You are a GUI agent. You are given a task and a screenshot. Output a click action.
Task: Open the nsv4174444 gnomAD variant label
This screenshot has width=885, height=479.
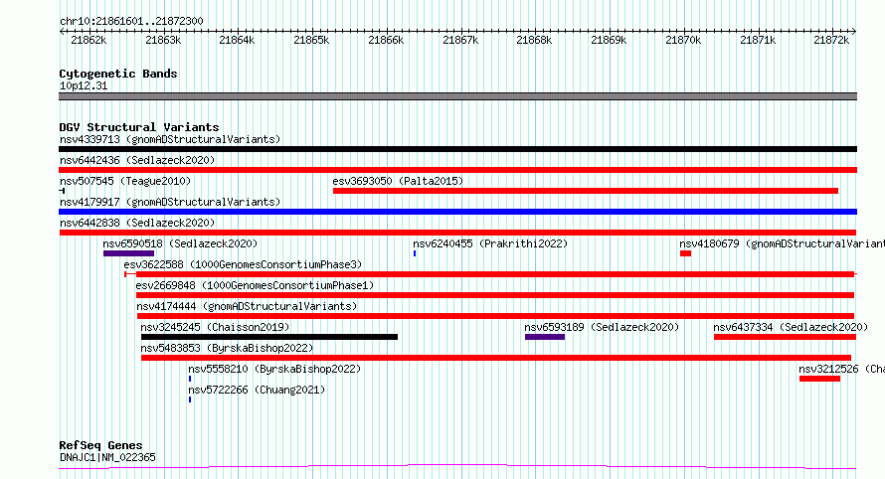pos(247,306)
